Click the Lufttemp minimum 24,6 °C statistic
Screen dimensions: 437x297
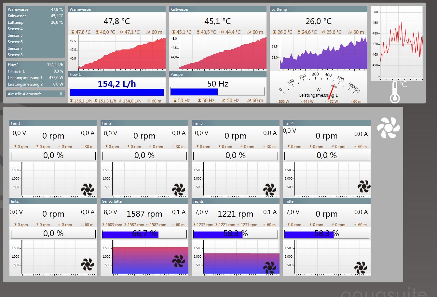(x=307, y=32)
